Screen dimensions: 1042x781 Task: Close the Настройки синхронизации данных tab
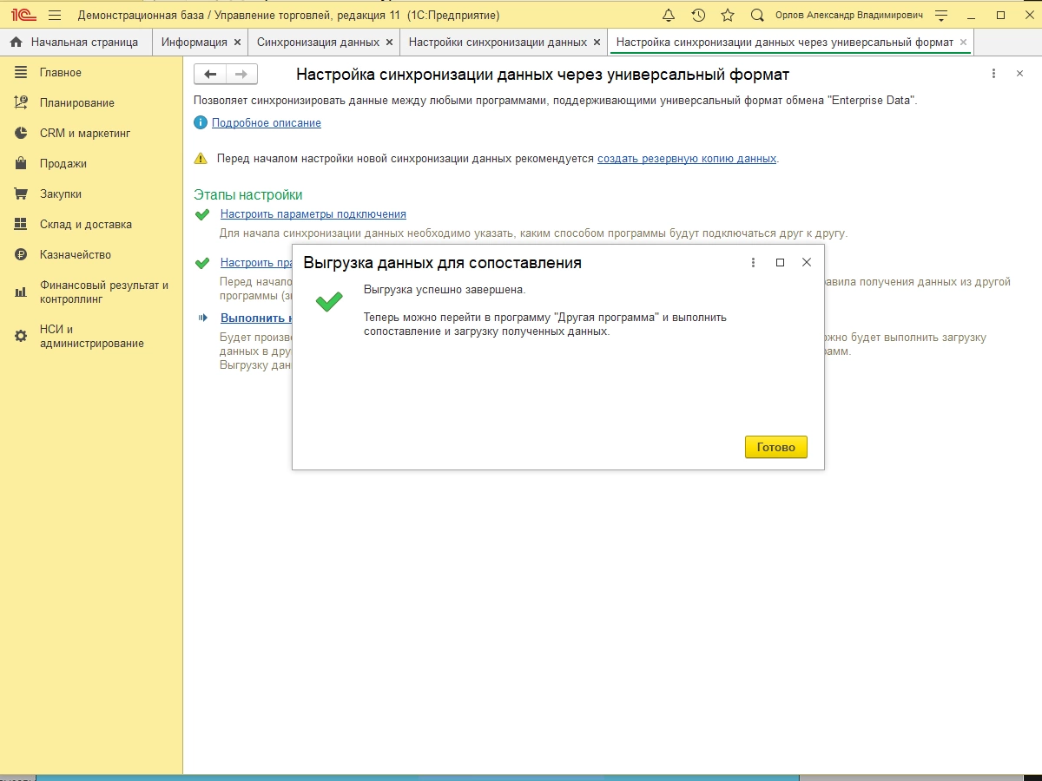597,42
